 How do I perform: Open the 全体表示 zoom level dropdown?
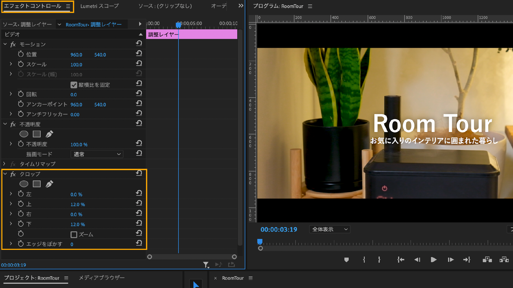330,229
